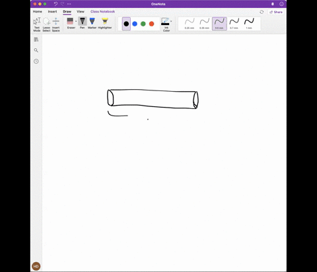This screenshot has height=272, width=317.
Task: Select the Pen tool
Action: [83, 23]
